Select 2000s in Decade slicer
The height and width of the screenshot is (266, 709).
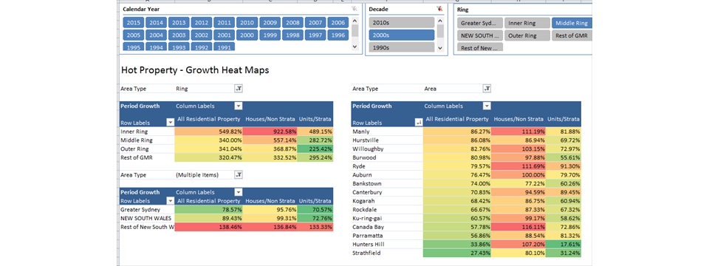click(402, 35)
